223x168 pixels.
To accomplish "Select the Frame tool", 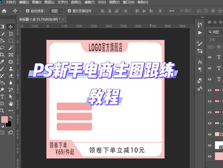I will pyautogui.click(x=11, y=55).
